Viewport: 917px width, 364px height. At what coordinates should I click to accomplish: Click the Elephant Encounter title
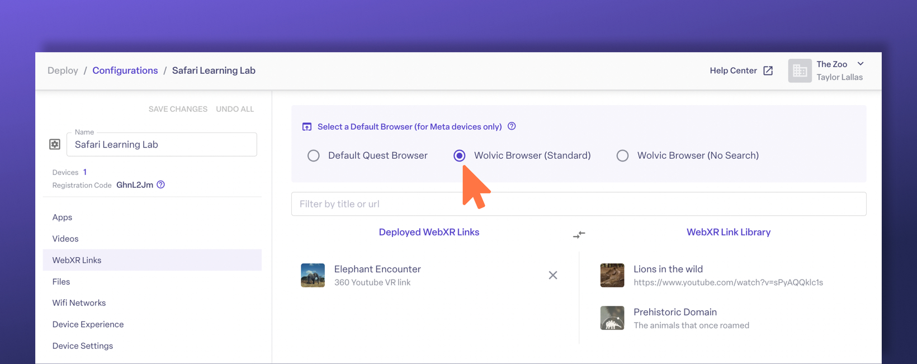coord(377,269)
